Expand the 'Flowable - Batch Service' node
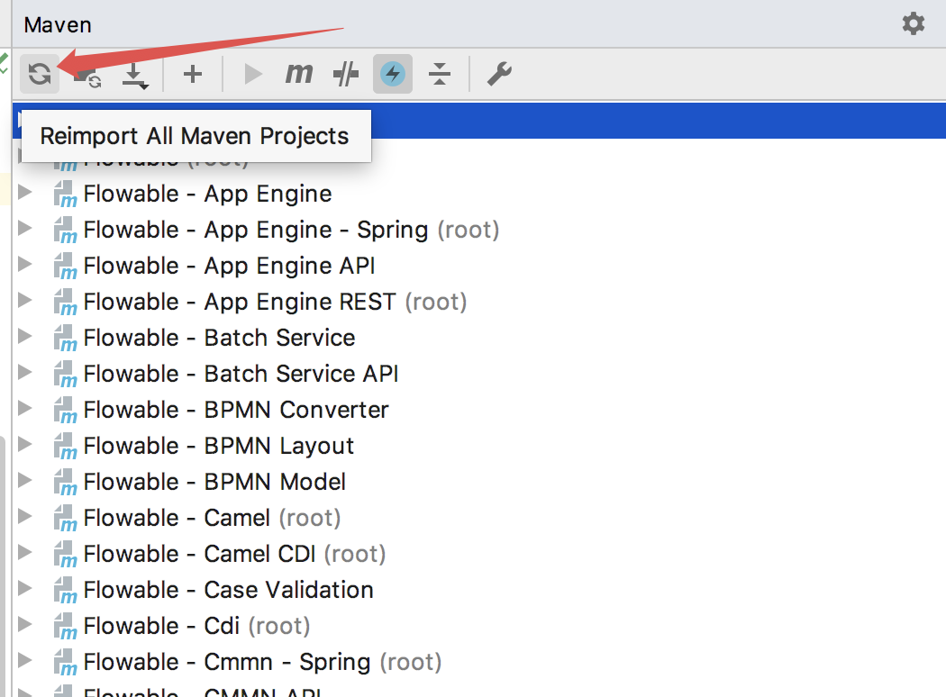This screenshot has width=946, height=697. point(24,337)
